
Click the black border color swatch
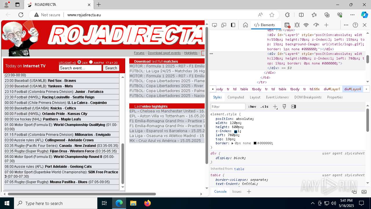[x=255, y=143]
